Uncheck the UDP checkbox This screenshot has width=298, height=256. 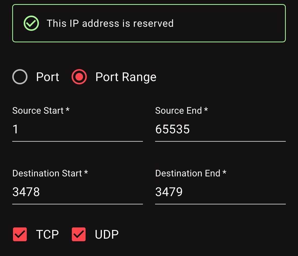(x=79, y=234)
